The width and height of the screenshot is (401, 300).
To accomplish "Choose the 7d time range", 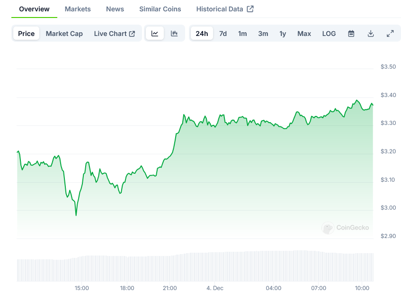I will tap(223, 34).
